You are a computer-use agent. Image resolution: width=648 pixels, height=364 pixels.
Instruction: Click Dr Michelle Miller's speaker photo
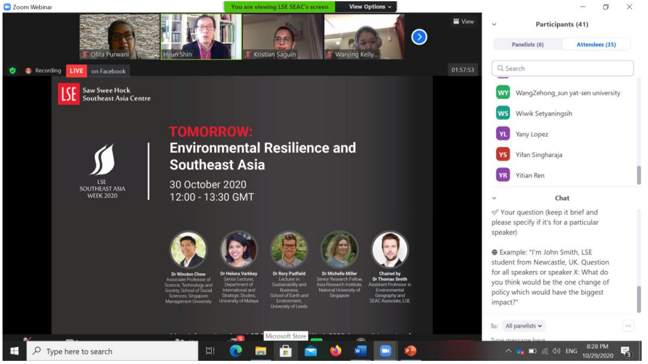pyautogui.click(x=339, y=250)
